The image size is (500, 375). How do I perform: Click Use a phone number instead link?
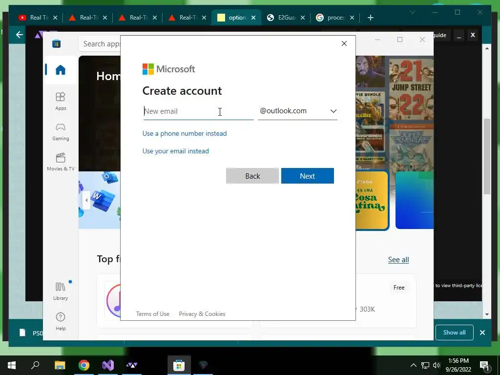(x=185, y=133)
